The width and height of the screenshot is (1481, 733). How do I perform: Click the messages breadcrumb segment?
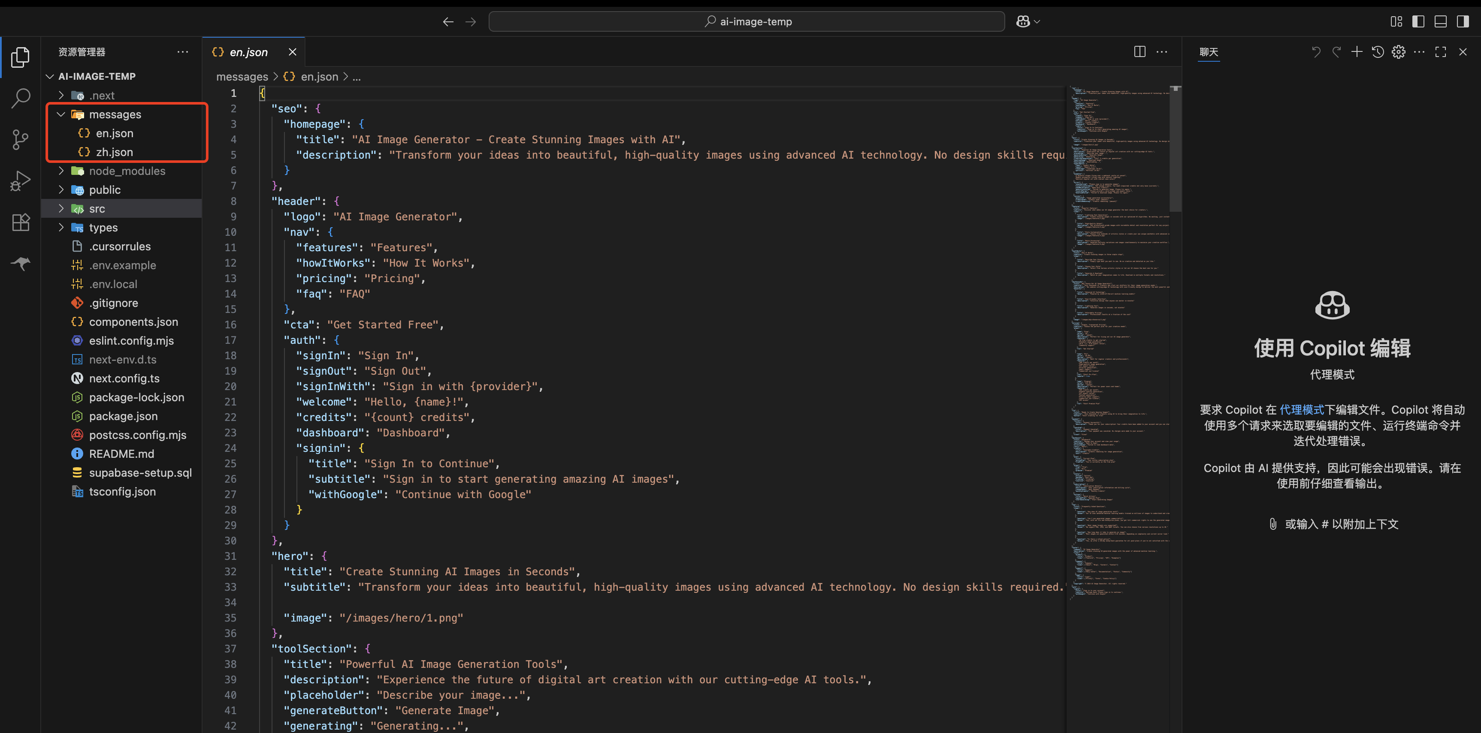(242, 76)
